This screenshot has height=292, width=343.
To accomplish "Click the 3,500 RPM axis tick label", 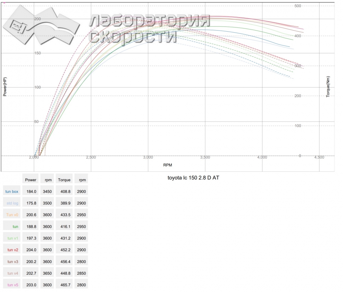I will pyautogui.click(x=205, y=157).
